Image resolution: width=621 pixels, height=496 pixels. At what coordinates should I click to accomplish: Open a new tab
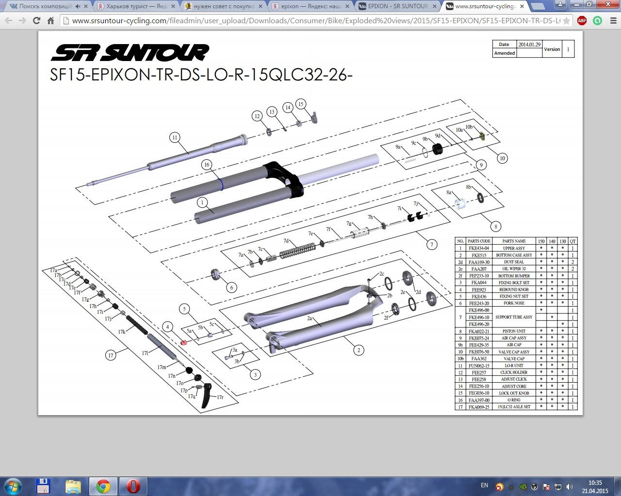[537, 6]
